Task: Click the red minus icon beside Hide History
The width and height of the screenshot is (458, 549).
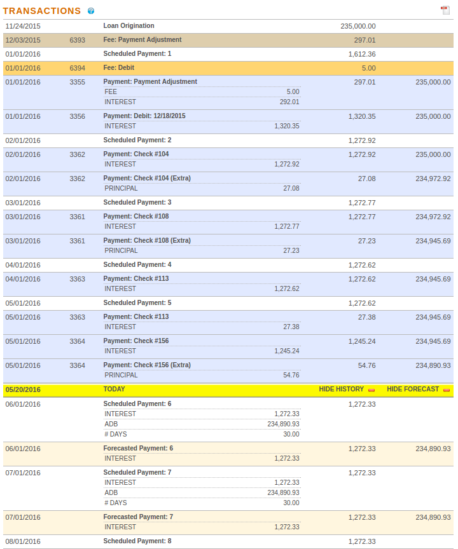Action: (x=371, y=390)
